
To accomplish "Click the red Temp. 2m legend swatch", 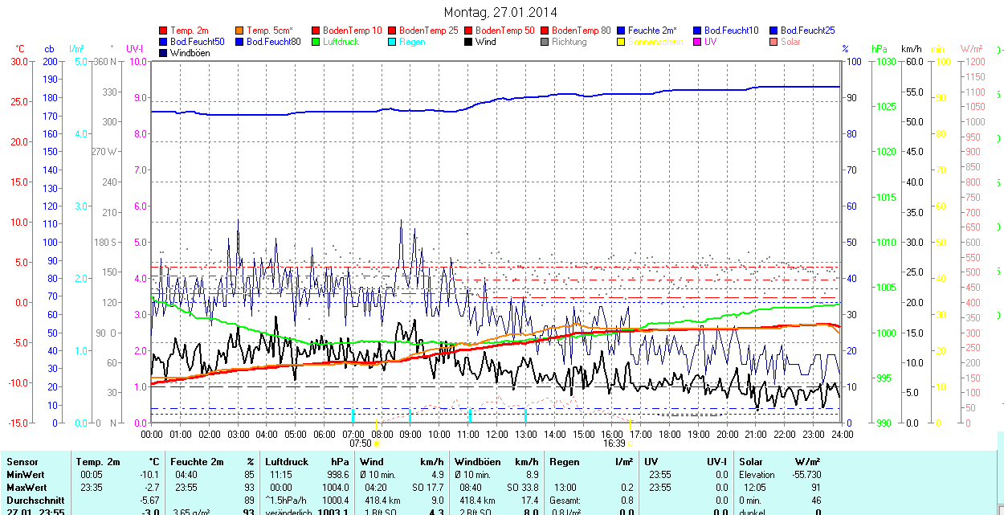I will click(164, 31).
